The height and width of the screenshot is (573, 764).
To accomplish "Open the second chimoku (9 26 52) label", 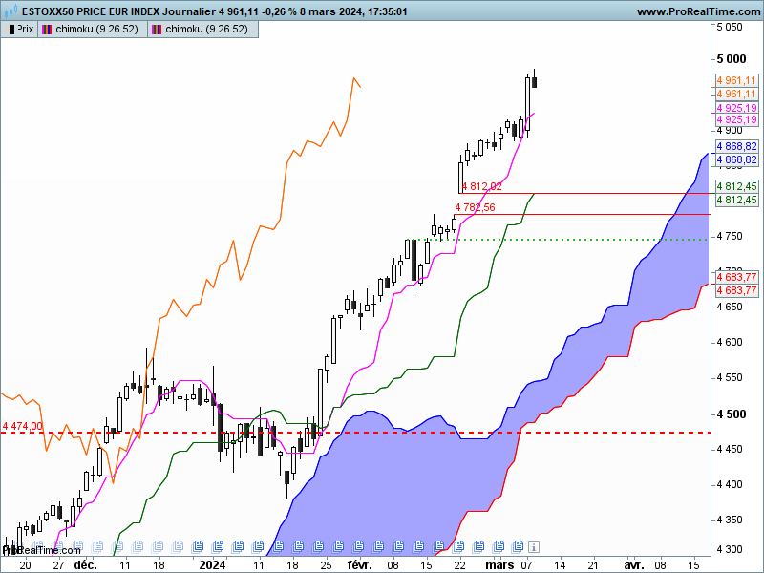I will [x=206, y=30].
